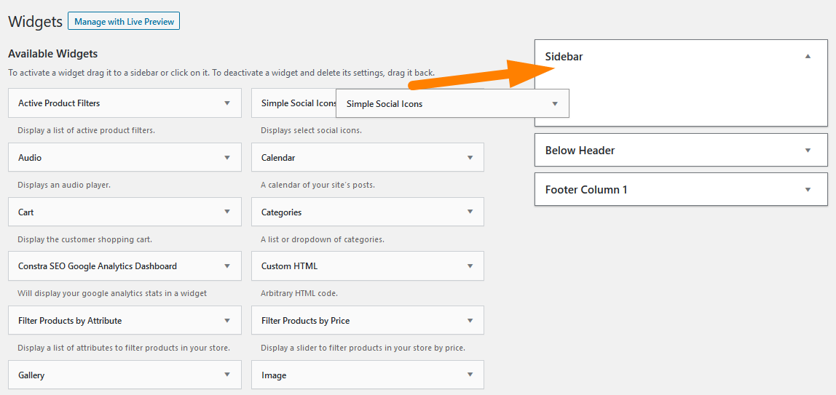This screenshot has width=836, height=395.
Task: Select the Gallery widget title
Action: 31,375
